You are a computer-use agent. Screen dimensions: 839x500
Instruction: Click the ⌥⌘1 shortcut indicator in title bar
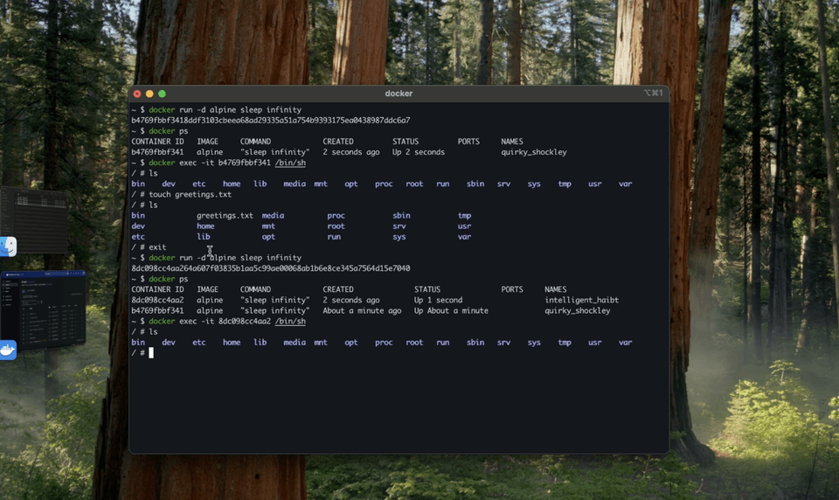point(654,94)
